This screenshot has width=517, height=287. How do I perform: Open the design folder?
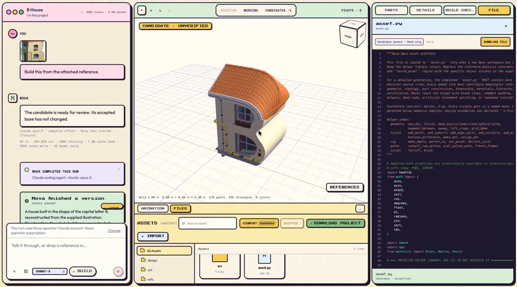pyautogui.click(x=164, y=260)
